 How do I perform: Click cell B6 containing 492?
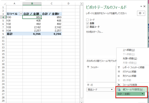32,24
